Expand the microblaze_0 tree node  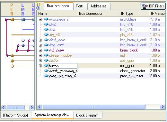tap(40, 19)
